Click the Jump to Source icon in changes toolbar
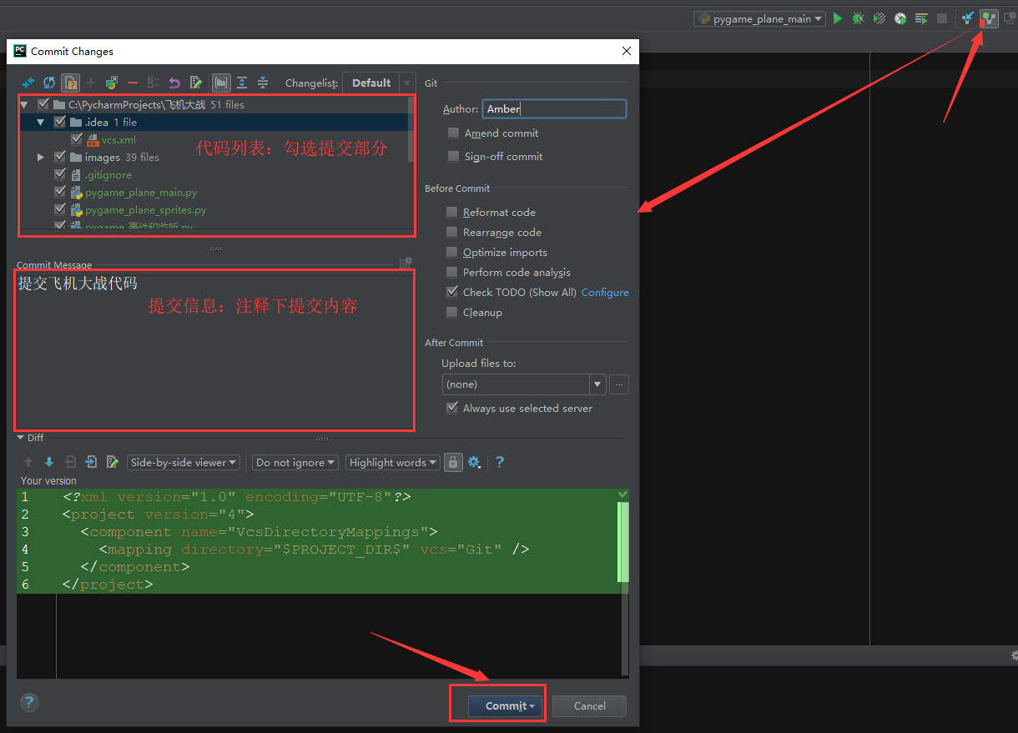Image resolution: width=1018 pixels, height=733 pixels. coord(196,83)
